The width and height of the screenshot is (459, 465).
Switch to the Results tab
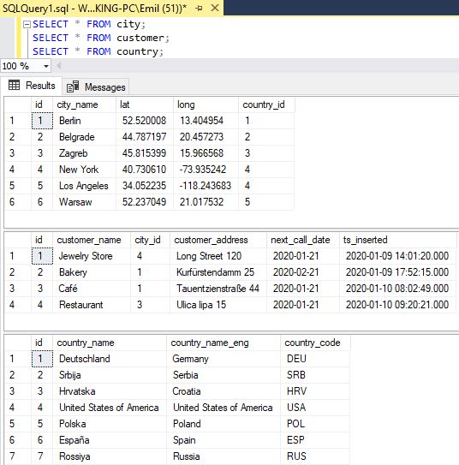(32, 86)
